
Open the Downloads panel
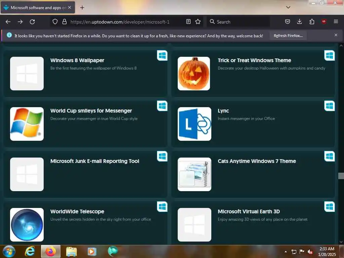pos(299,21)
